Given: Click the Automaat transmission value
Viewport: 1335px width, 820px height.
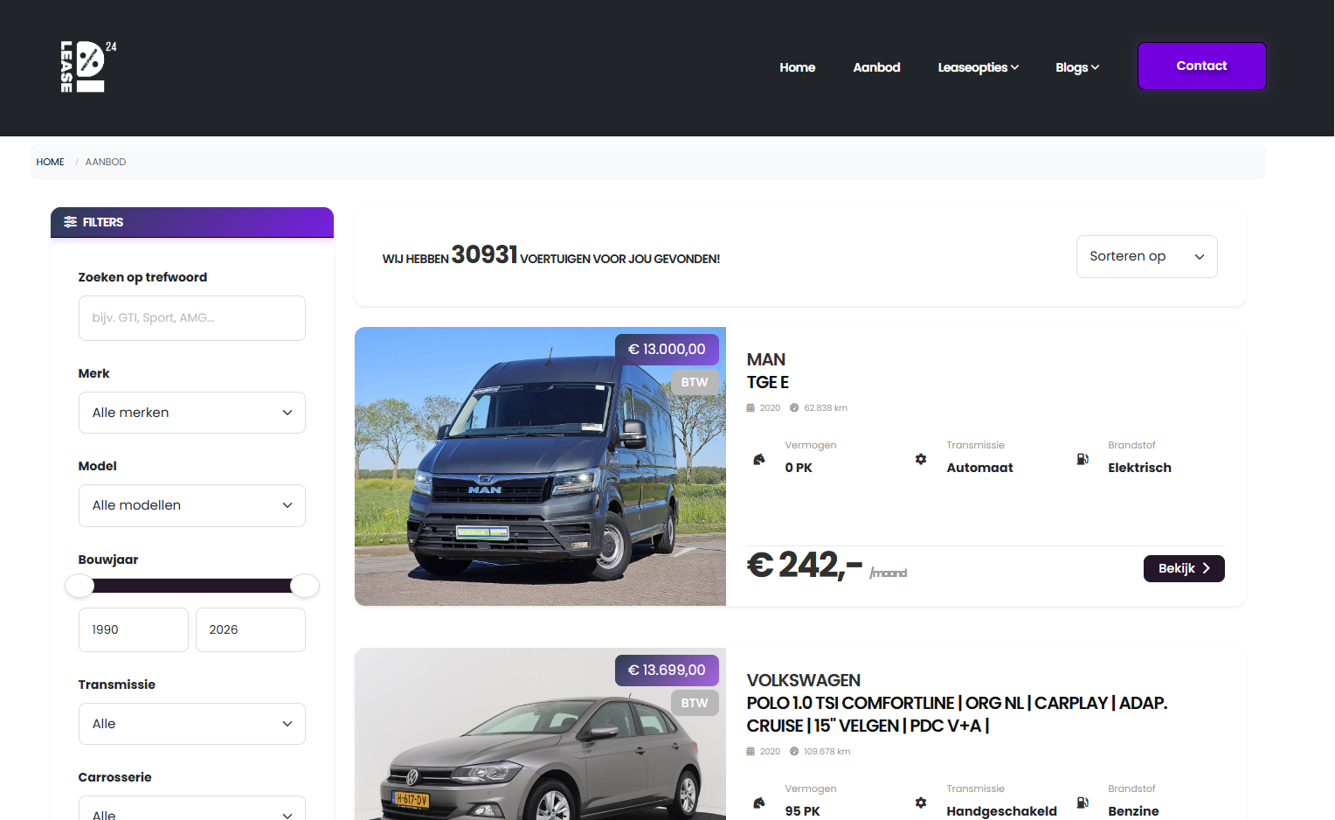Looking at the screenshot, I should point(979,468).
